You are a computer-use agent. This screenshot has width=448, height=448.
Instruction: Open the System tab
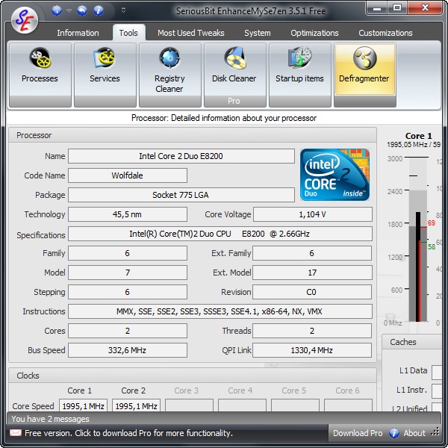pos(258,33)
